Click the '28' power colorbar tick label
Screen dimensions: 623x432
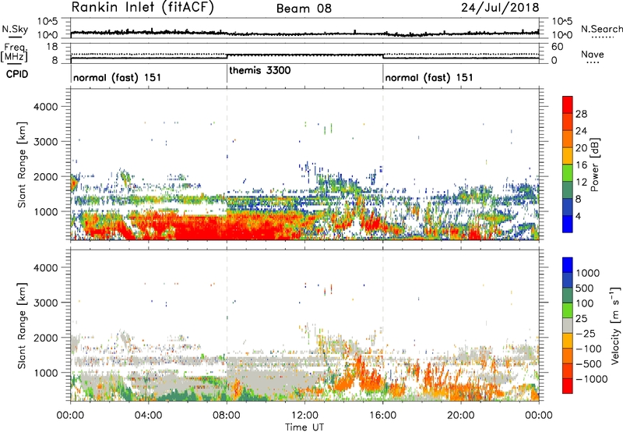click(x=581, y=114)
